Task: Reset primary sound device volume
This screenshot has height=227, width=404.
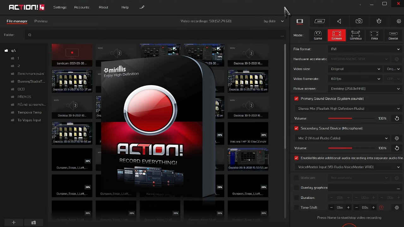Action: [397, 118]
